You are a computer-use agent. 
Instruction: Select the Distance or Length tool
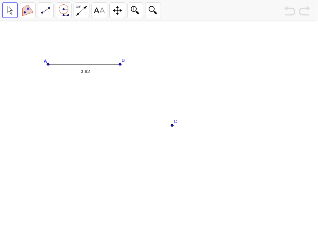[x=81, y=10]
